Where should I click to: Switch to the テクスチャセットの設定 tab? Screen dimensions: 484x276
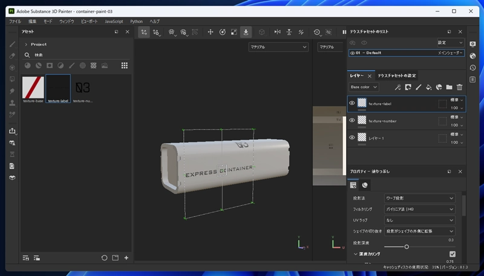[x=396, y=76]
